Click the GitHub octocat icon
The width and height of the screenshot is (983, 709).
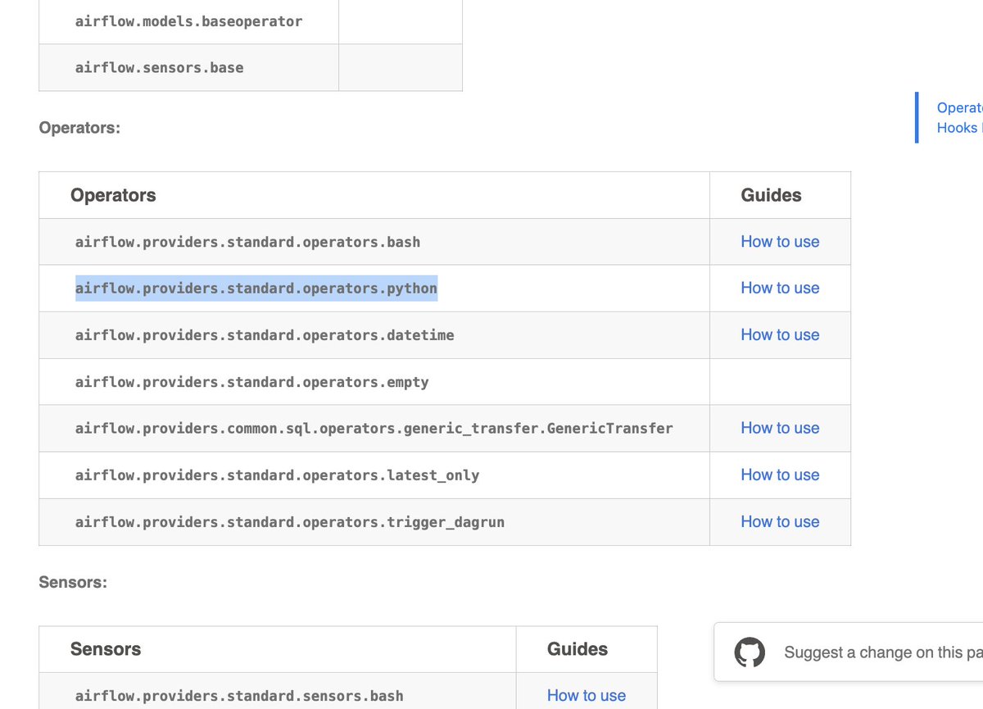(749, 652)
